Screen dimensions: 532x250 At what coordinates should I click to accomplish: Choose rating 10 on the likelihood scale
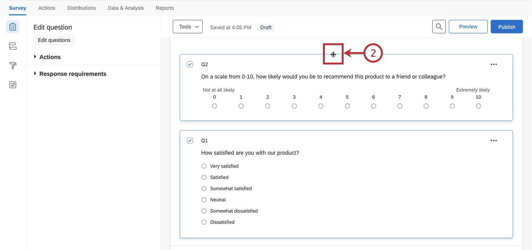pos(478,106)
